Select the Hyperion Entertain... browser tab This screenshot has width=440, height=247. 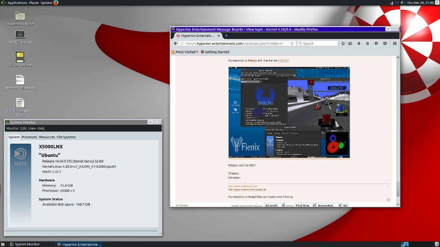coord(198,36)
